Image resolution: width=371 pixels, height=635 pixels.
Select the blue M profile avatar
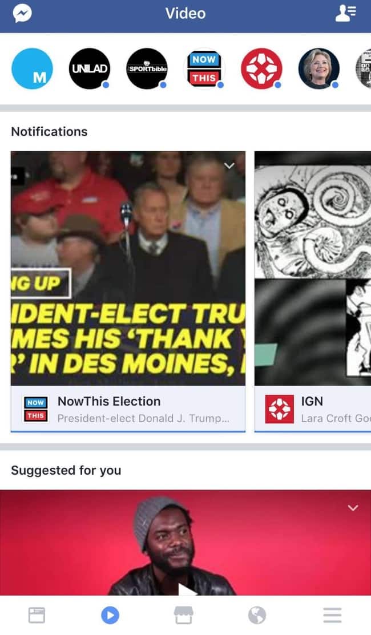(32, 68)
